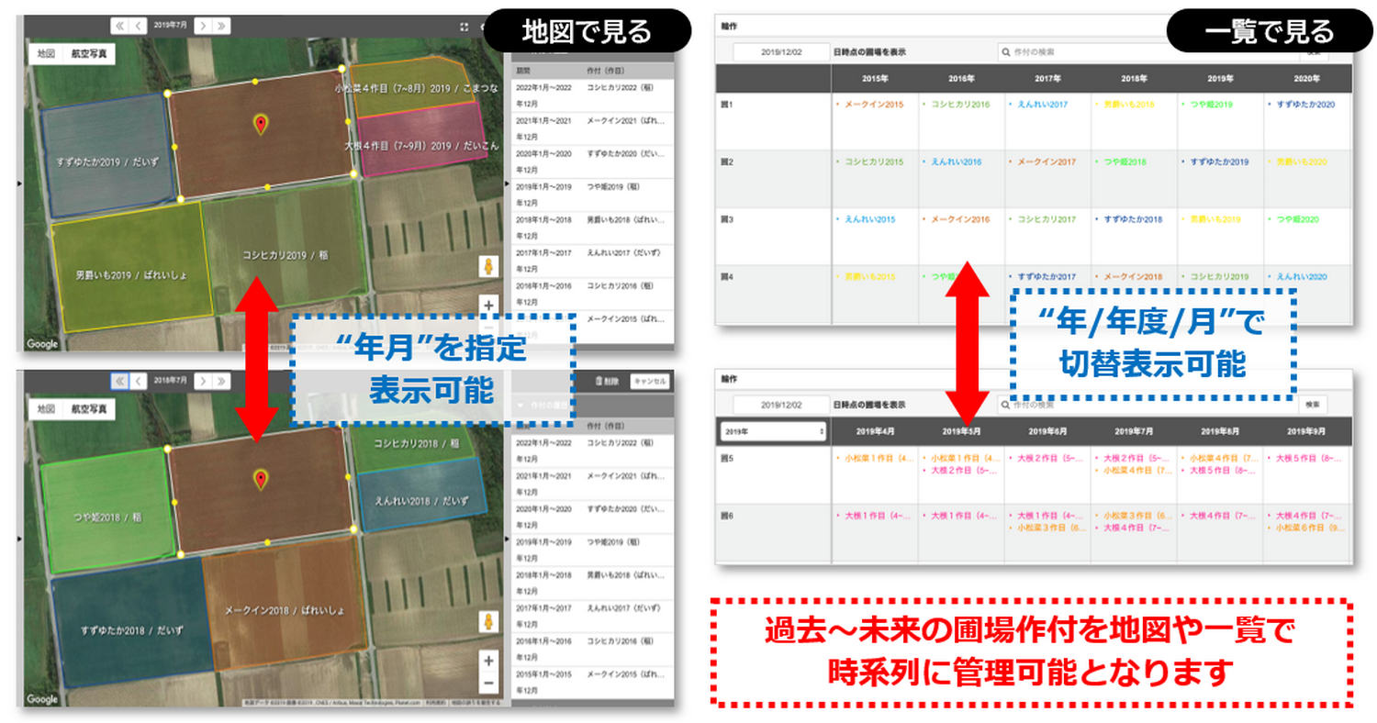This screenshot has height=723, width=1377.
Task: Zoom out on the 2018年7月 map
Action: [x=489, y=682]
